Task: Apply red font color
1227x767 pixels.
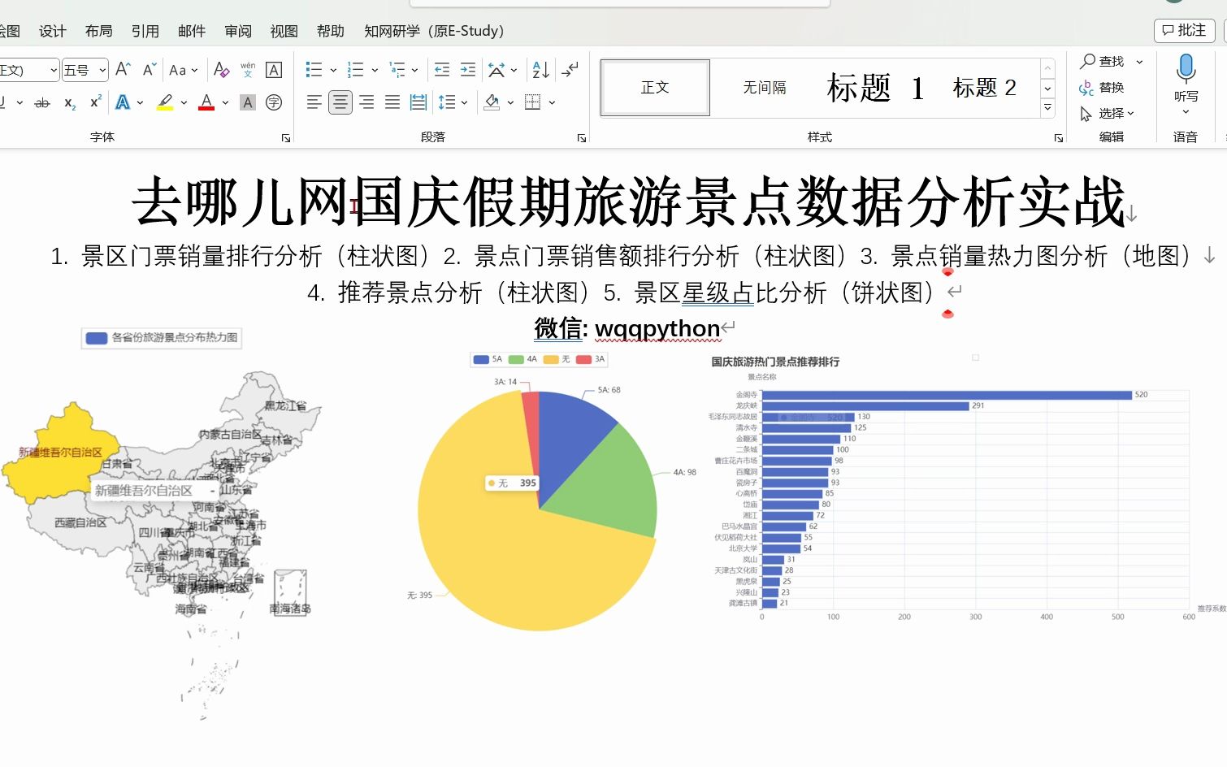Action: click(x=206, y=102)
